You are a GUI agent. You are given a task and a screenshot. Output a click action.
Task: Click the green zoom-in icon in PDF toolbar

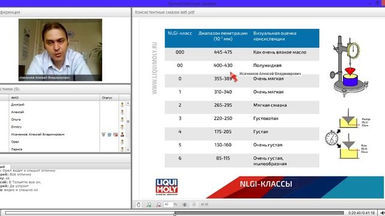point(149,205)
